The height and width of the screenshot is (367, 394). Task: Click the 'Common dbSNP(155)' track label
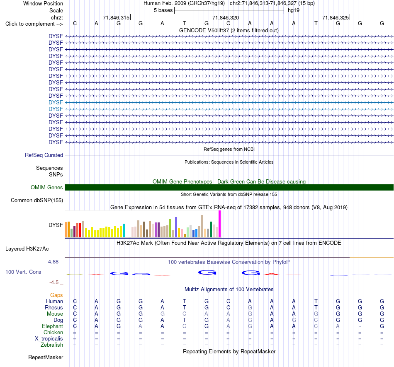point(36,200)
